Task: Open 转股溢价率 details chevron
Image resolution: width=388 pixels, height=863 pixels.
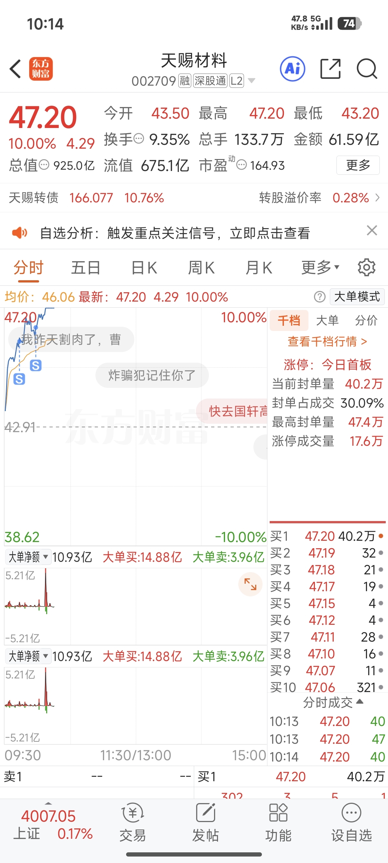Action: (x=378, y=197)
